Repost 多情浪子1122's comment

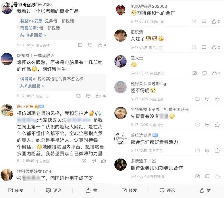[197, 176]
